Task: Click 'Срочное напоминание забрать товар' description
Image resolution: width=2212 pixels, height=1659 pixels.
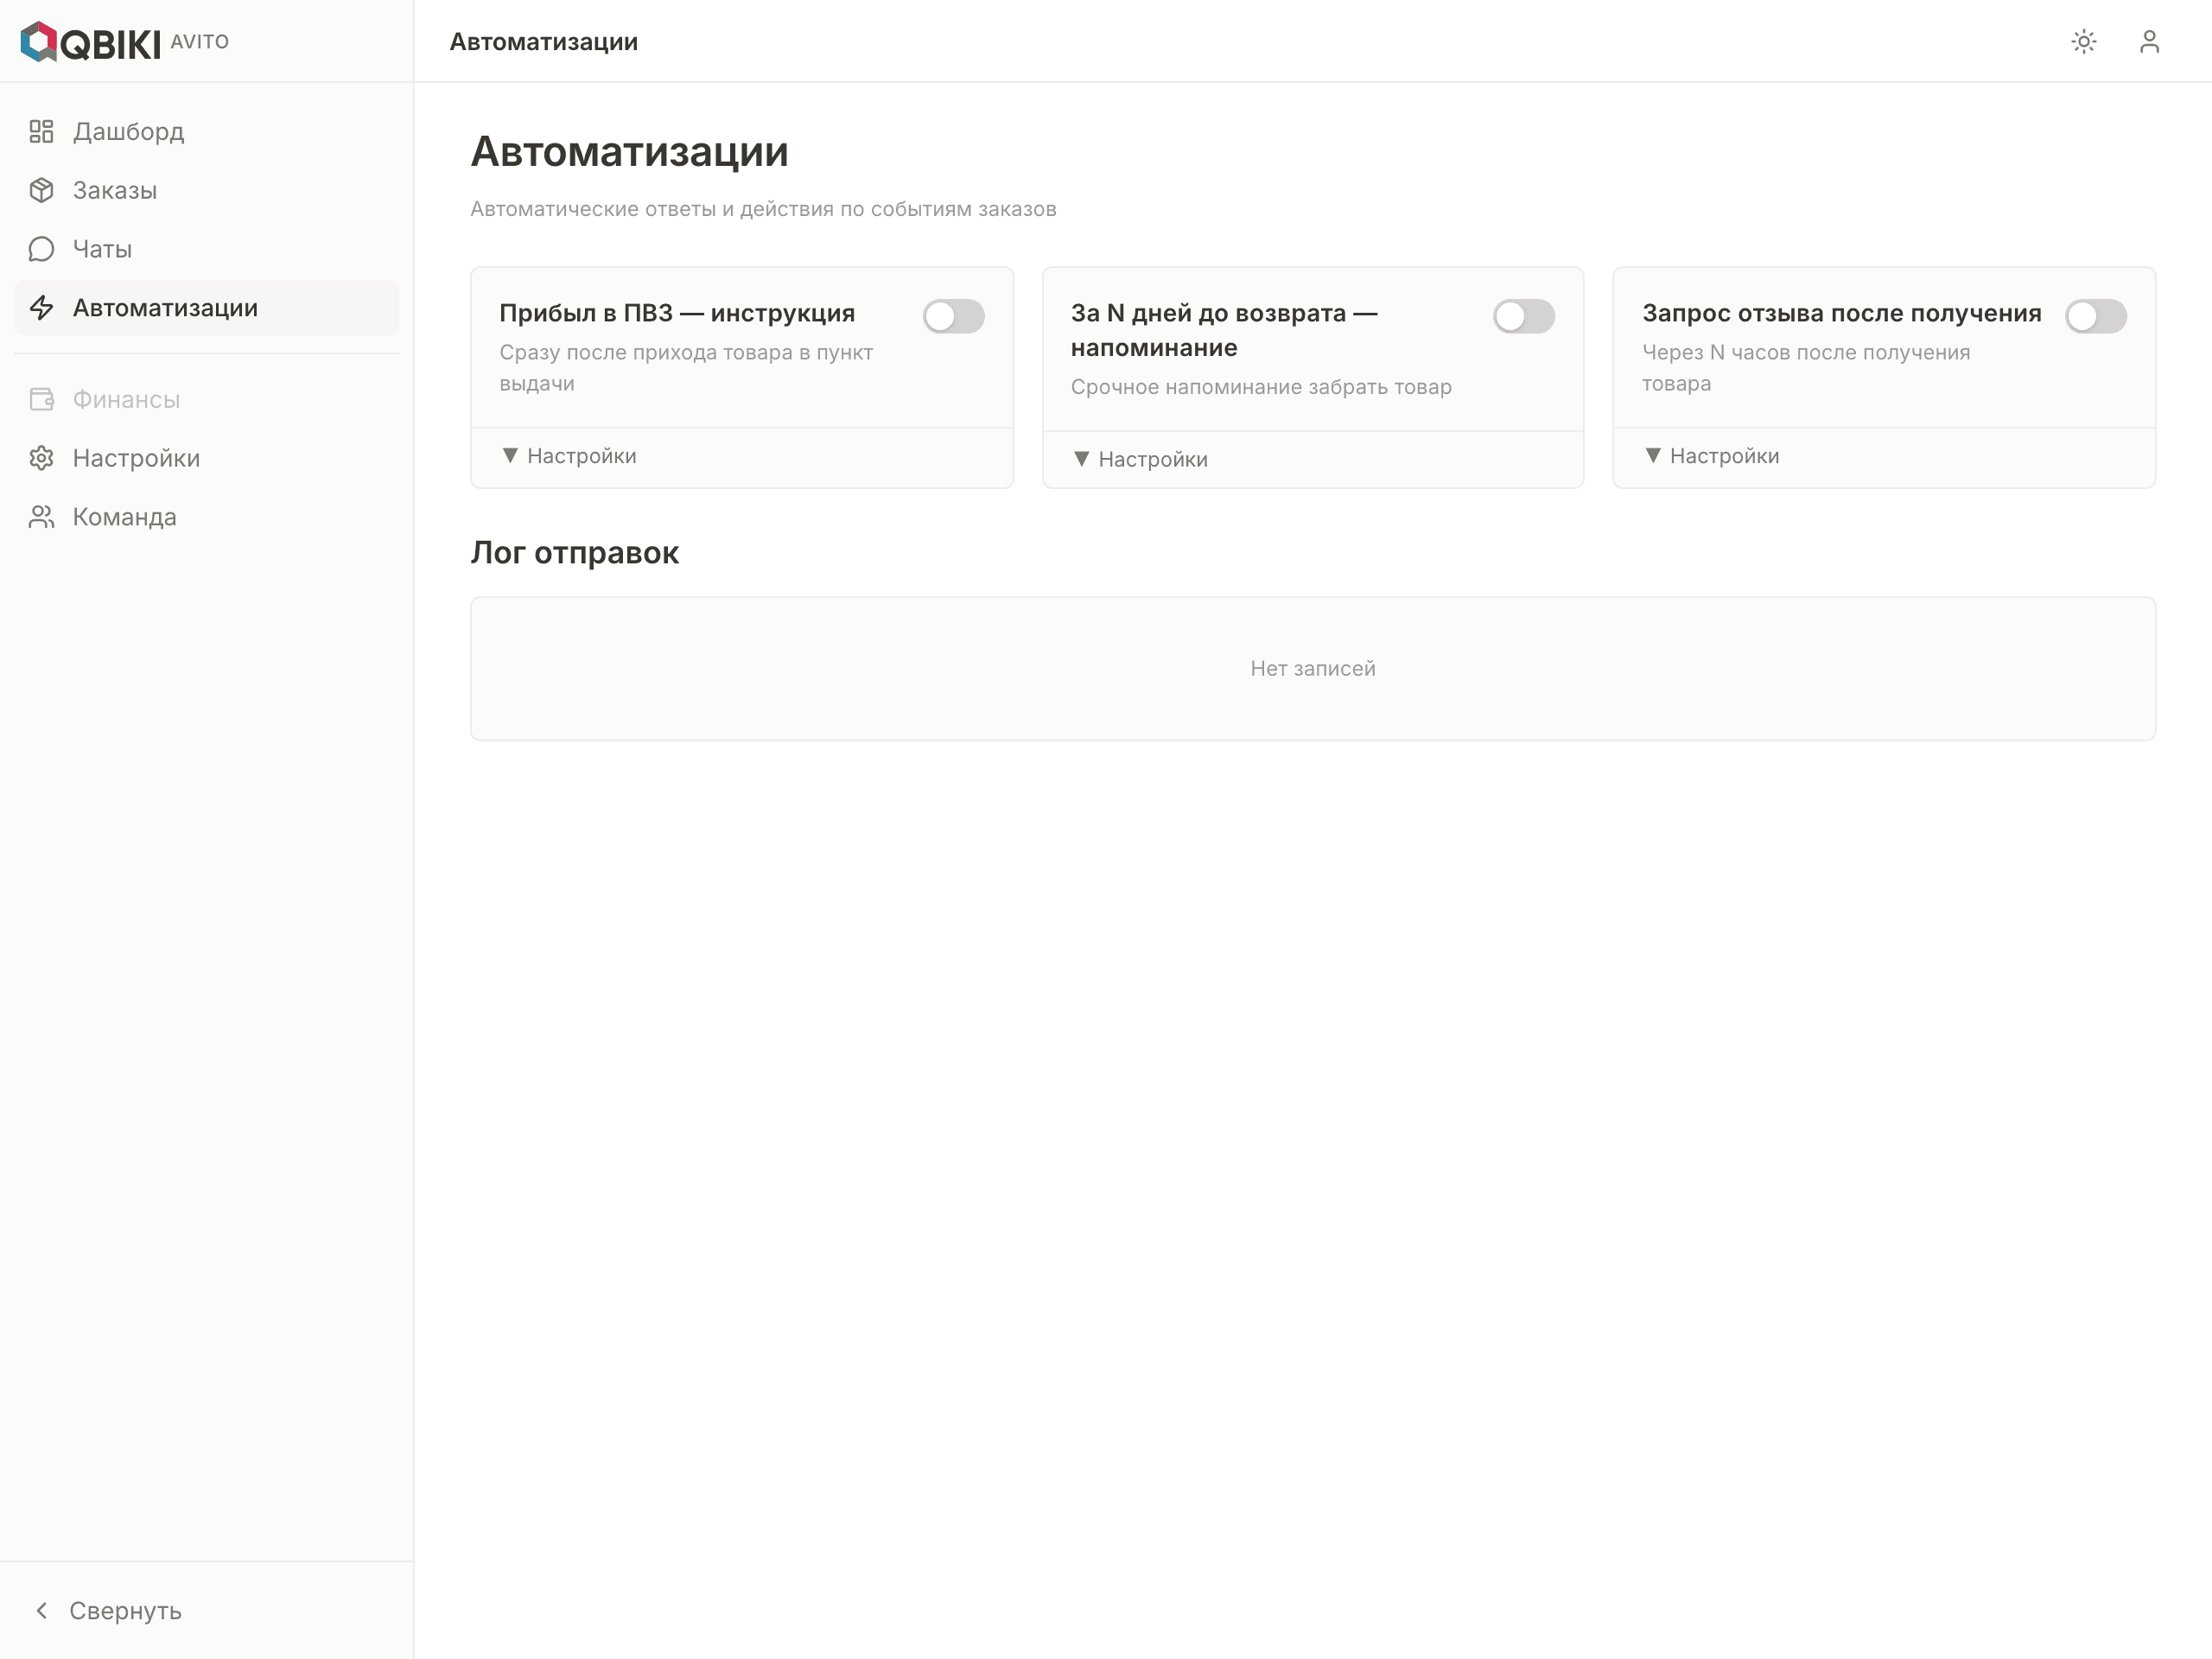Action: (x=1261, y=387)
